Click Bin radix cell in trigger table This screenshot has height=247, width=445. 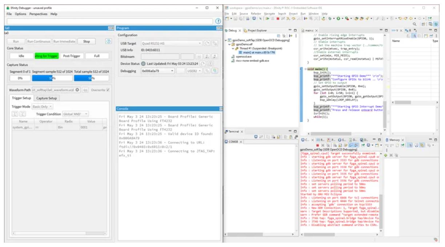[x=68, y=128]
